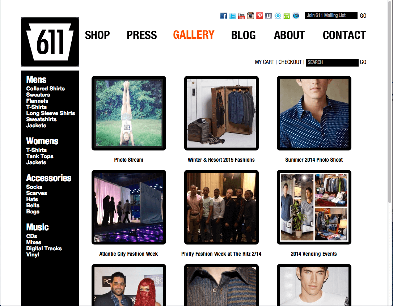
Task: Open the Facebook social icon
Action: 224,16
